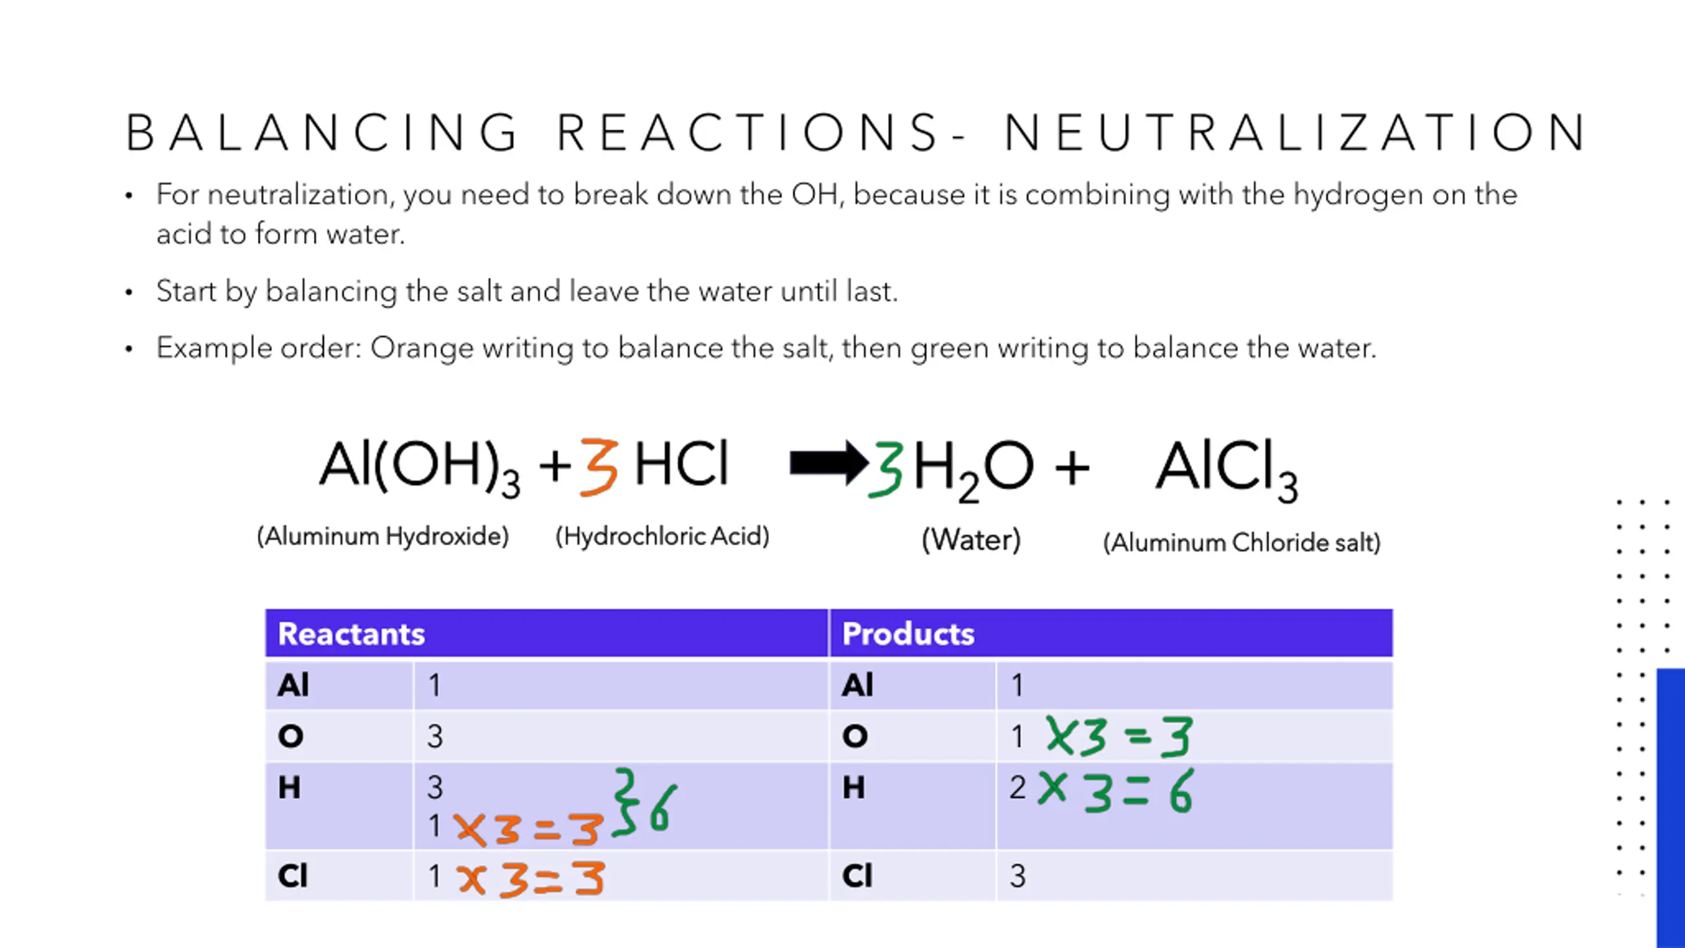Viewport: 1685px width, 948px height.
Task: Click the "(Aluminum Chloride salt)" label
Action: tap(1241, 543)
